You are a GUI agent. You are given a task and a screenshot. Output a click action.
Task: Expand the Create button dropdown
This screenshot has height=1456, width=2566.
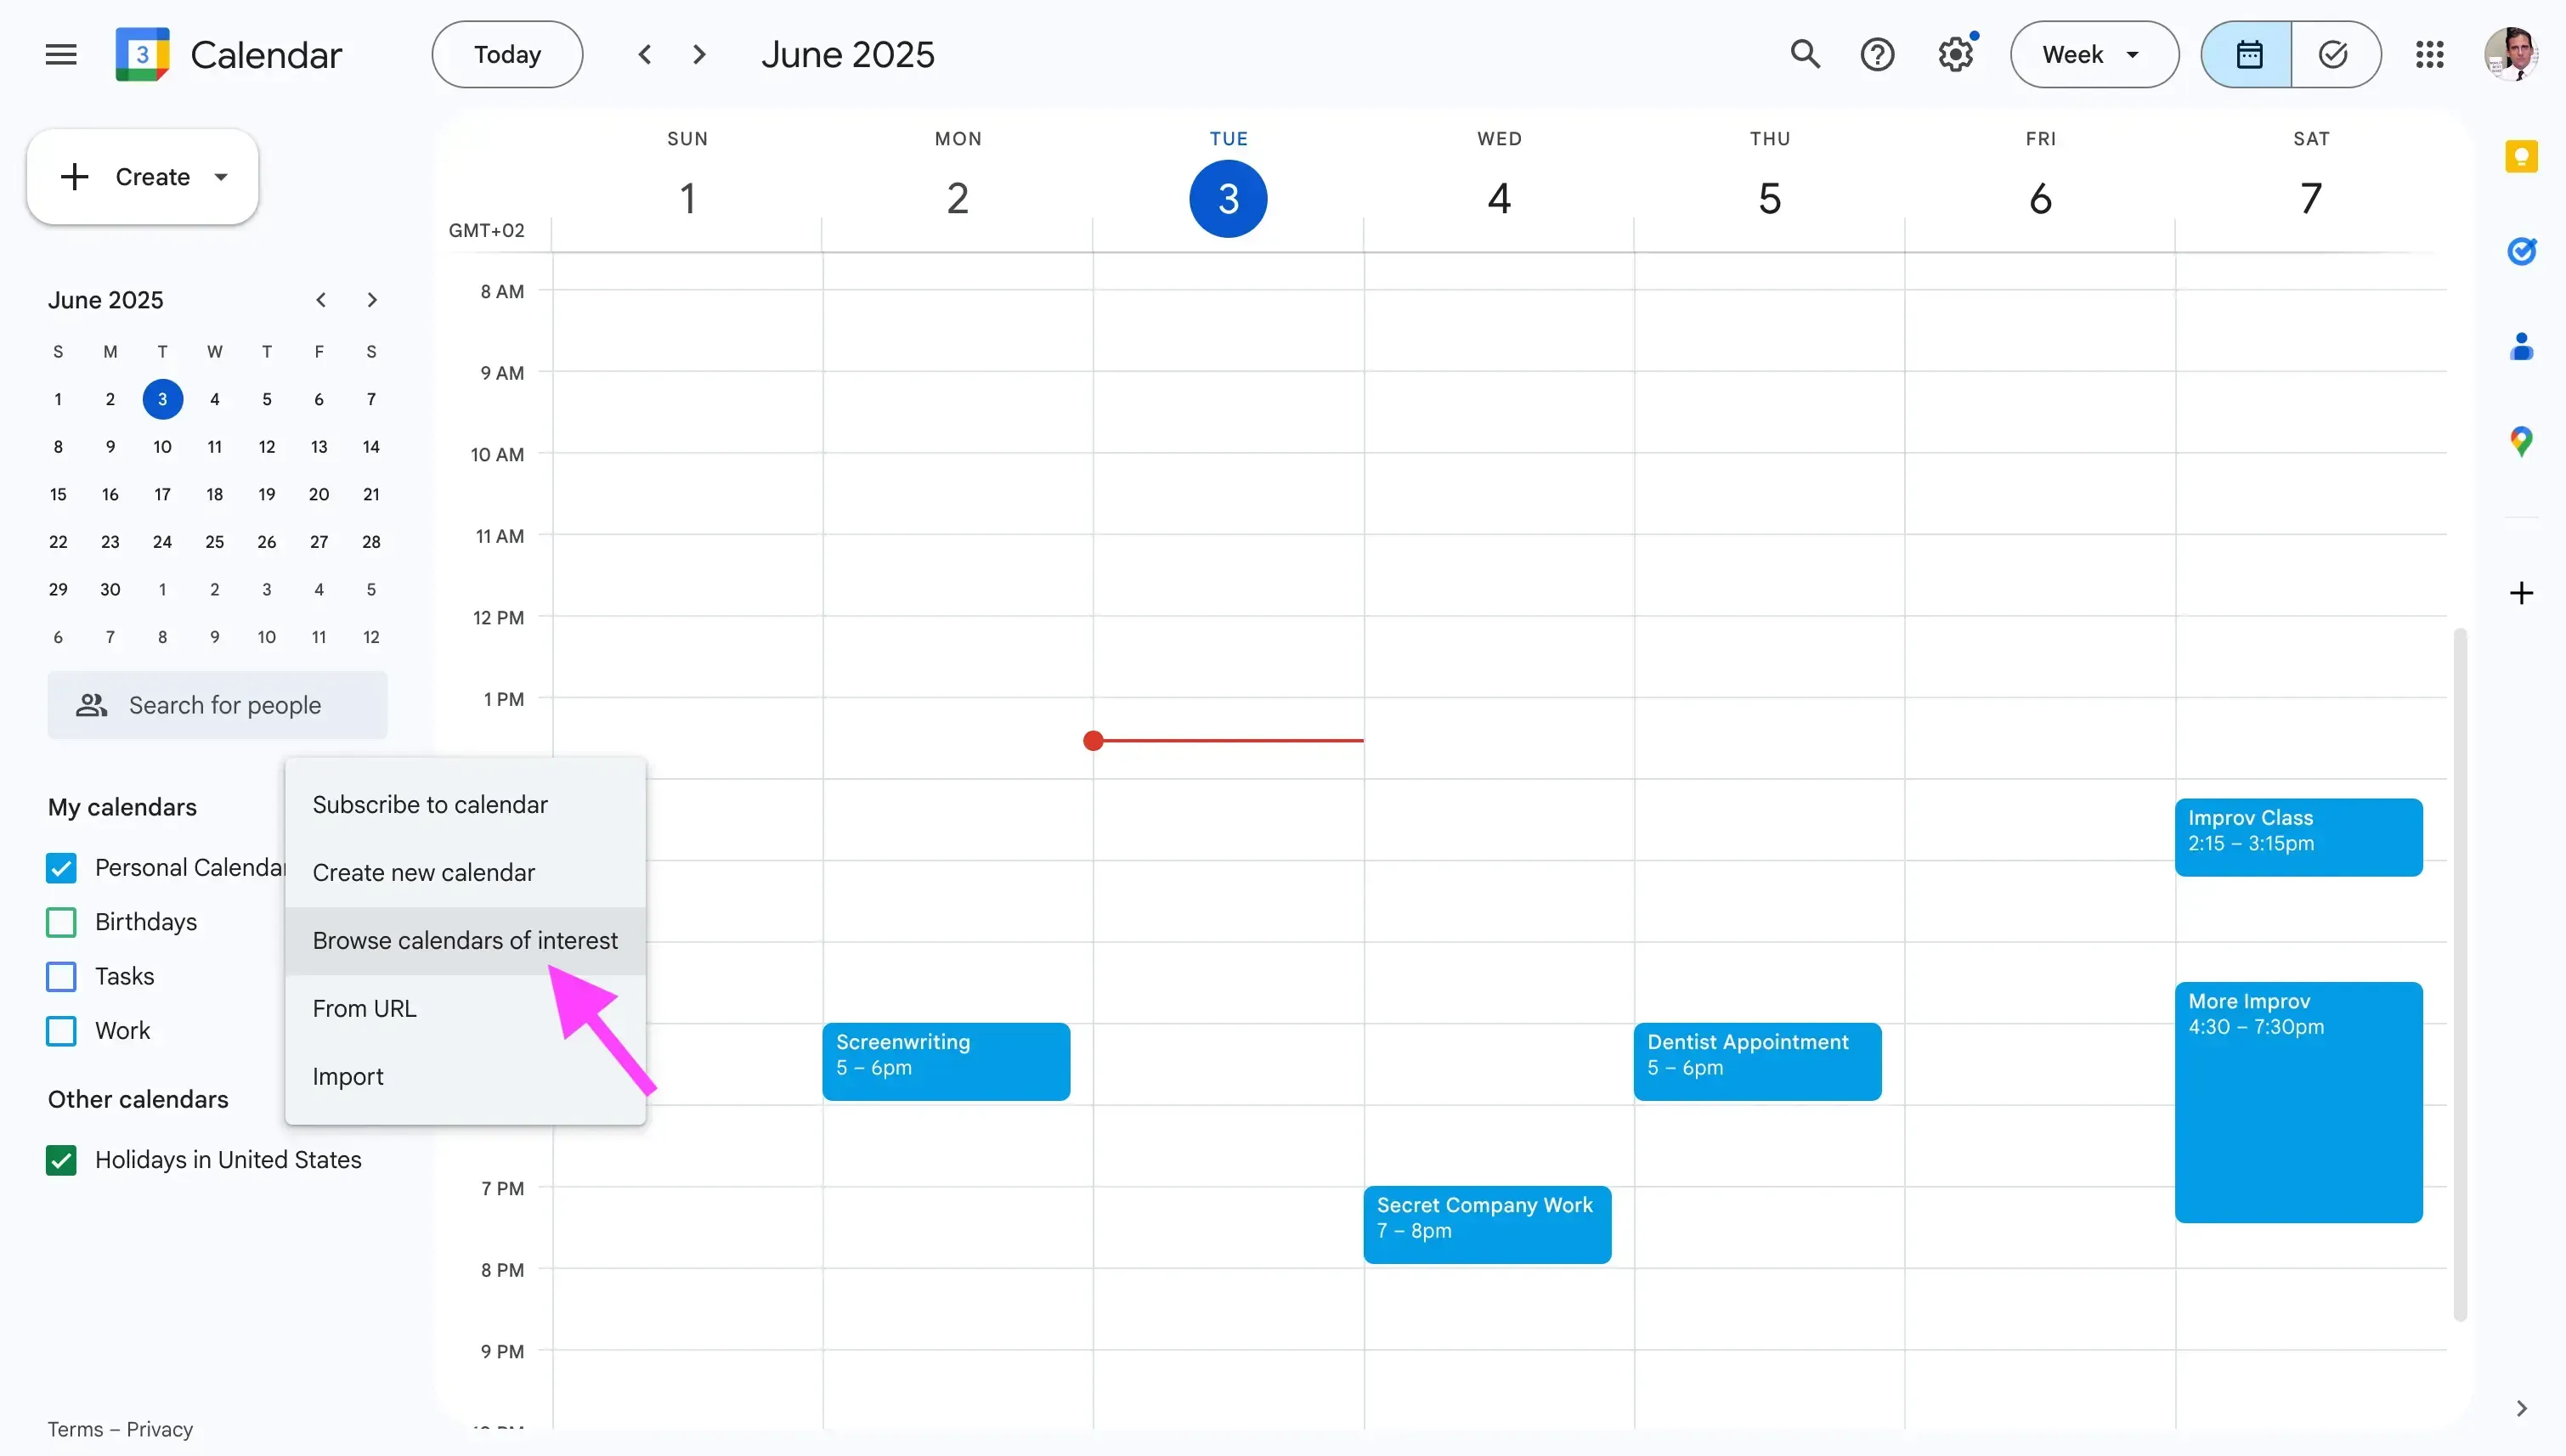pyautogui.click(x=221, y=176)
